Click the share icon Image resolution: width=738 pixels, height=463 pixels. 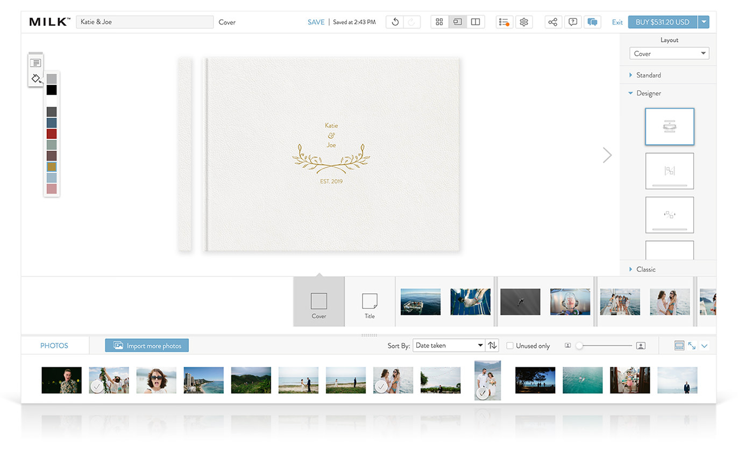pos(553,22)
